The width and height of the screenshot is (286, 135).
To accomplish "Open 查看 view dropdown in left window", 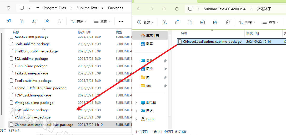I will coord(102,21).
